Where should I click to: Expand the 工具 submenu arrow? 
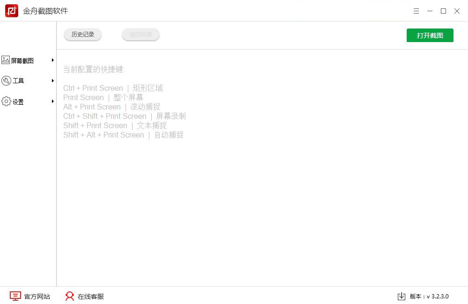pyautogui.click(x=52, y=80)
